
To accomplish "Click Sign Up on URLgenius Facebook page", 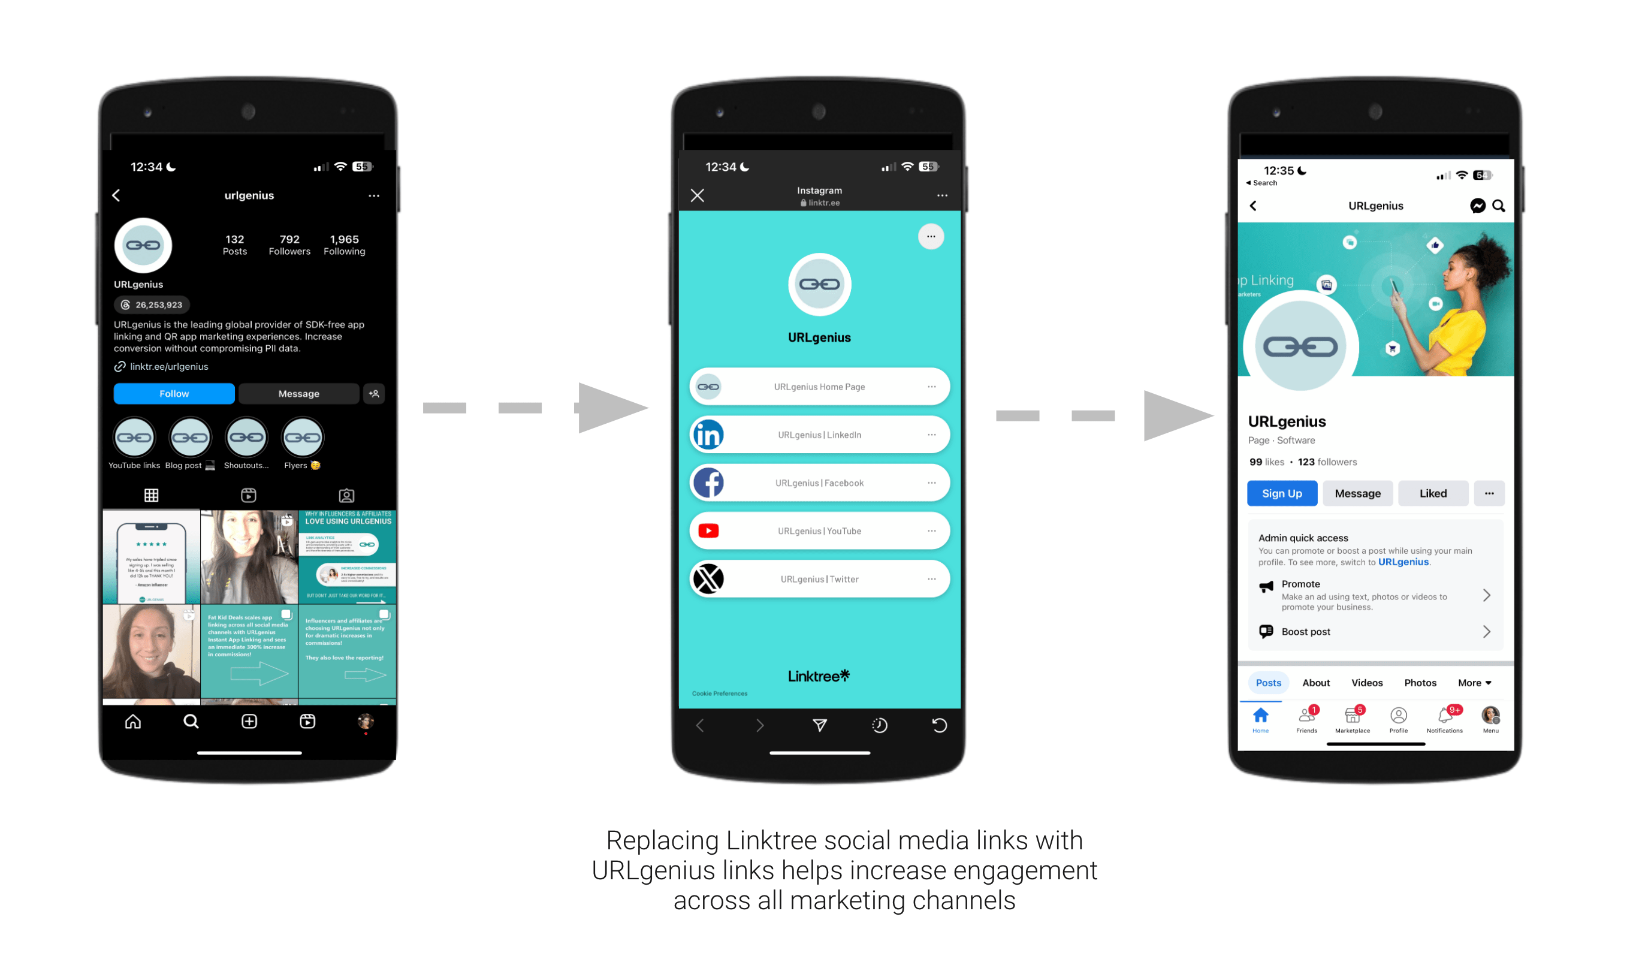I will (x=1282, y=492).
